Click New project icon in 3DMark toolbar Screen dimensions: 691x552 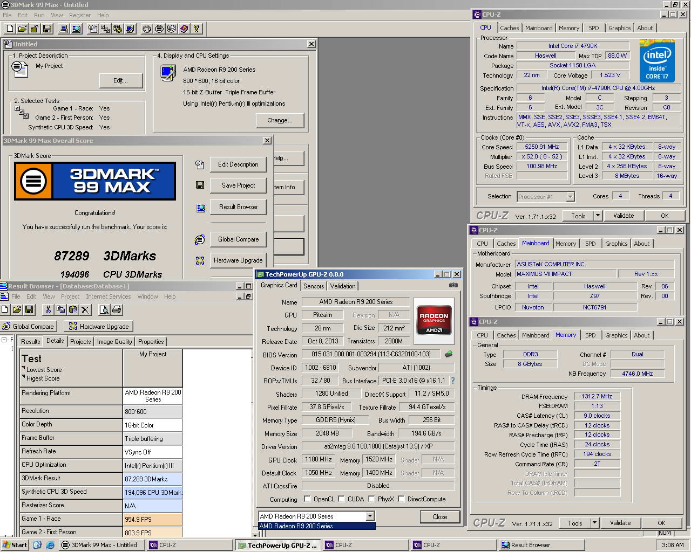pos(10,29)
